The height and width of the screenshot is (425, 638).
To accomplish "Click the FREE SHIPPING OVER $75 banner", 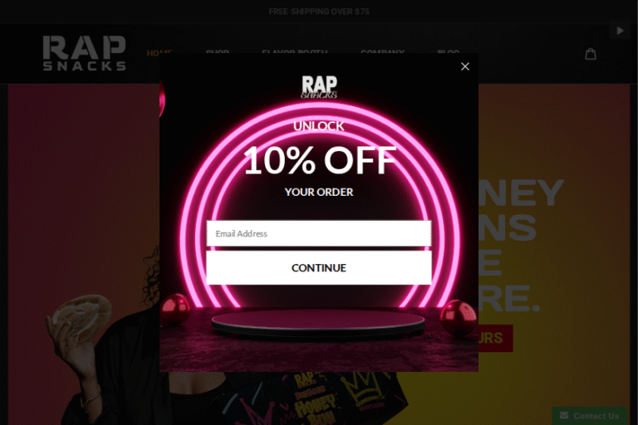I will point(319,12).
